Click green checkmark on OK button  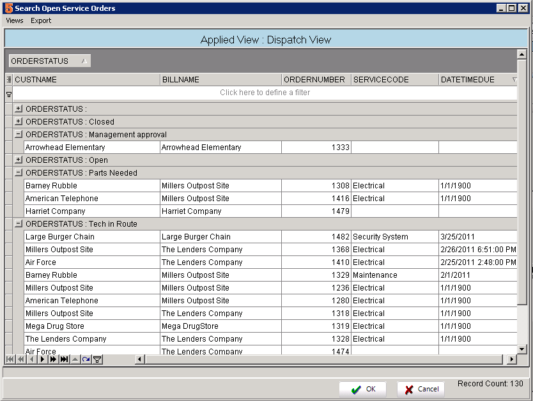(x=356, y=390)
